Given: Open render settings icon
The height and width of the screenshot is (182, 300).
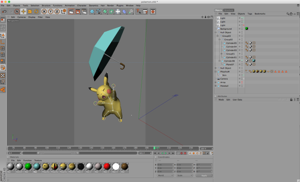Looking at the screenshot, I should (84, 12).
